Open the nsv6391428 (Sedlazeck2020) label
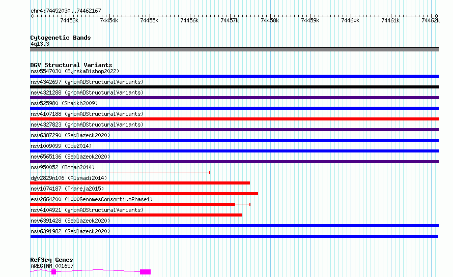Screen dimensions: 453x277 pos(70,221)
